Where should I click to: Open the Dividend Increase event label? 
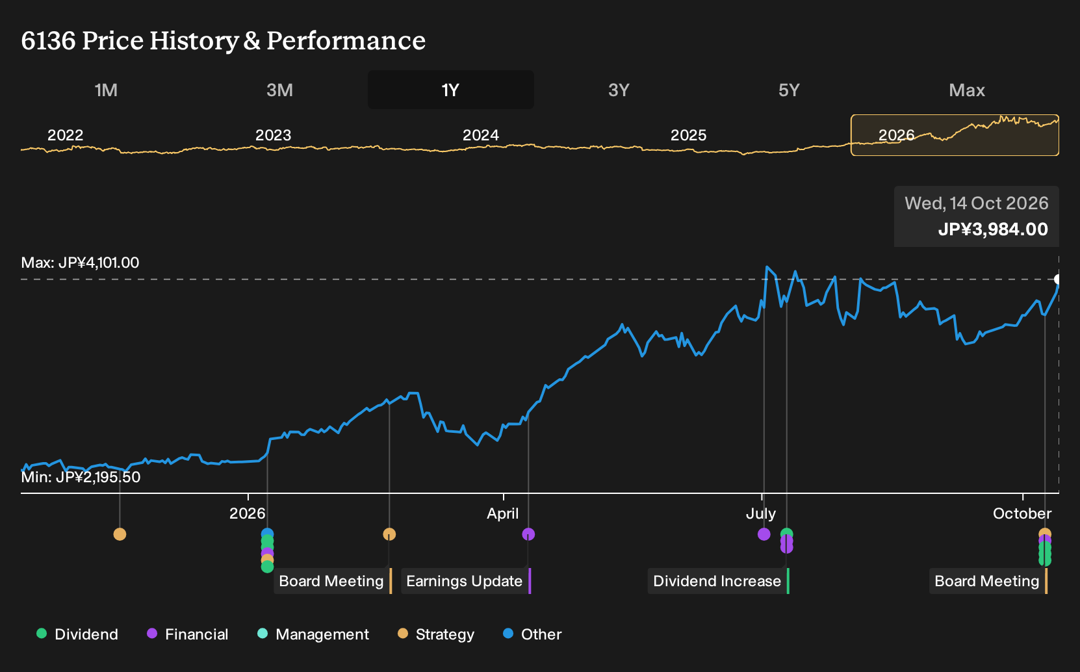point(719,581)
